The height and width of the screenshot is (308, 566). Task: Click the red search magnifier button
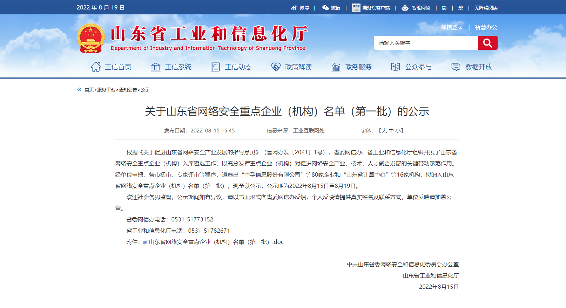[x=487, y=43]
